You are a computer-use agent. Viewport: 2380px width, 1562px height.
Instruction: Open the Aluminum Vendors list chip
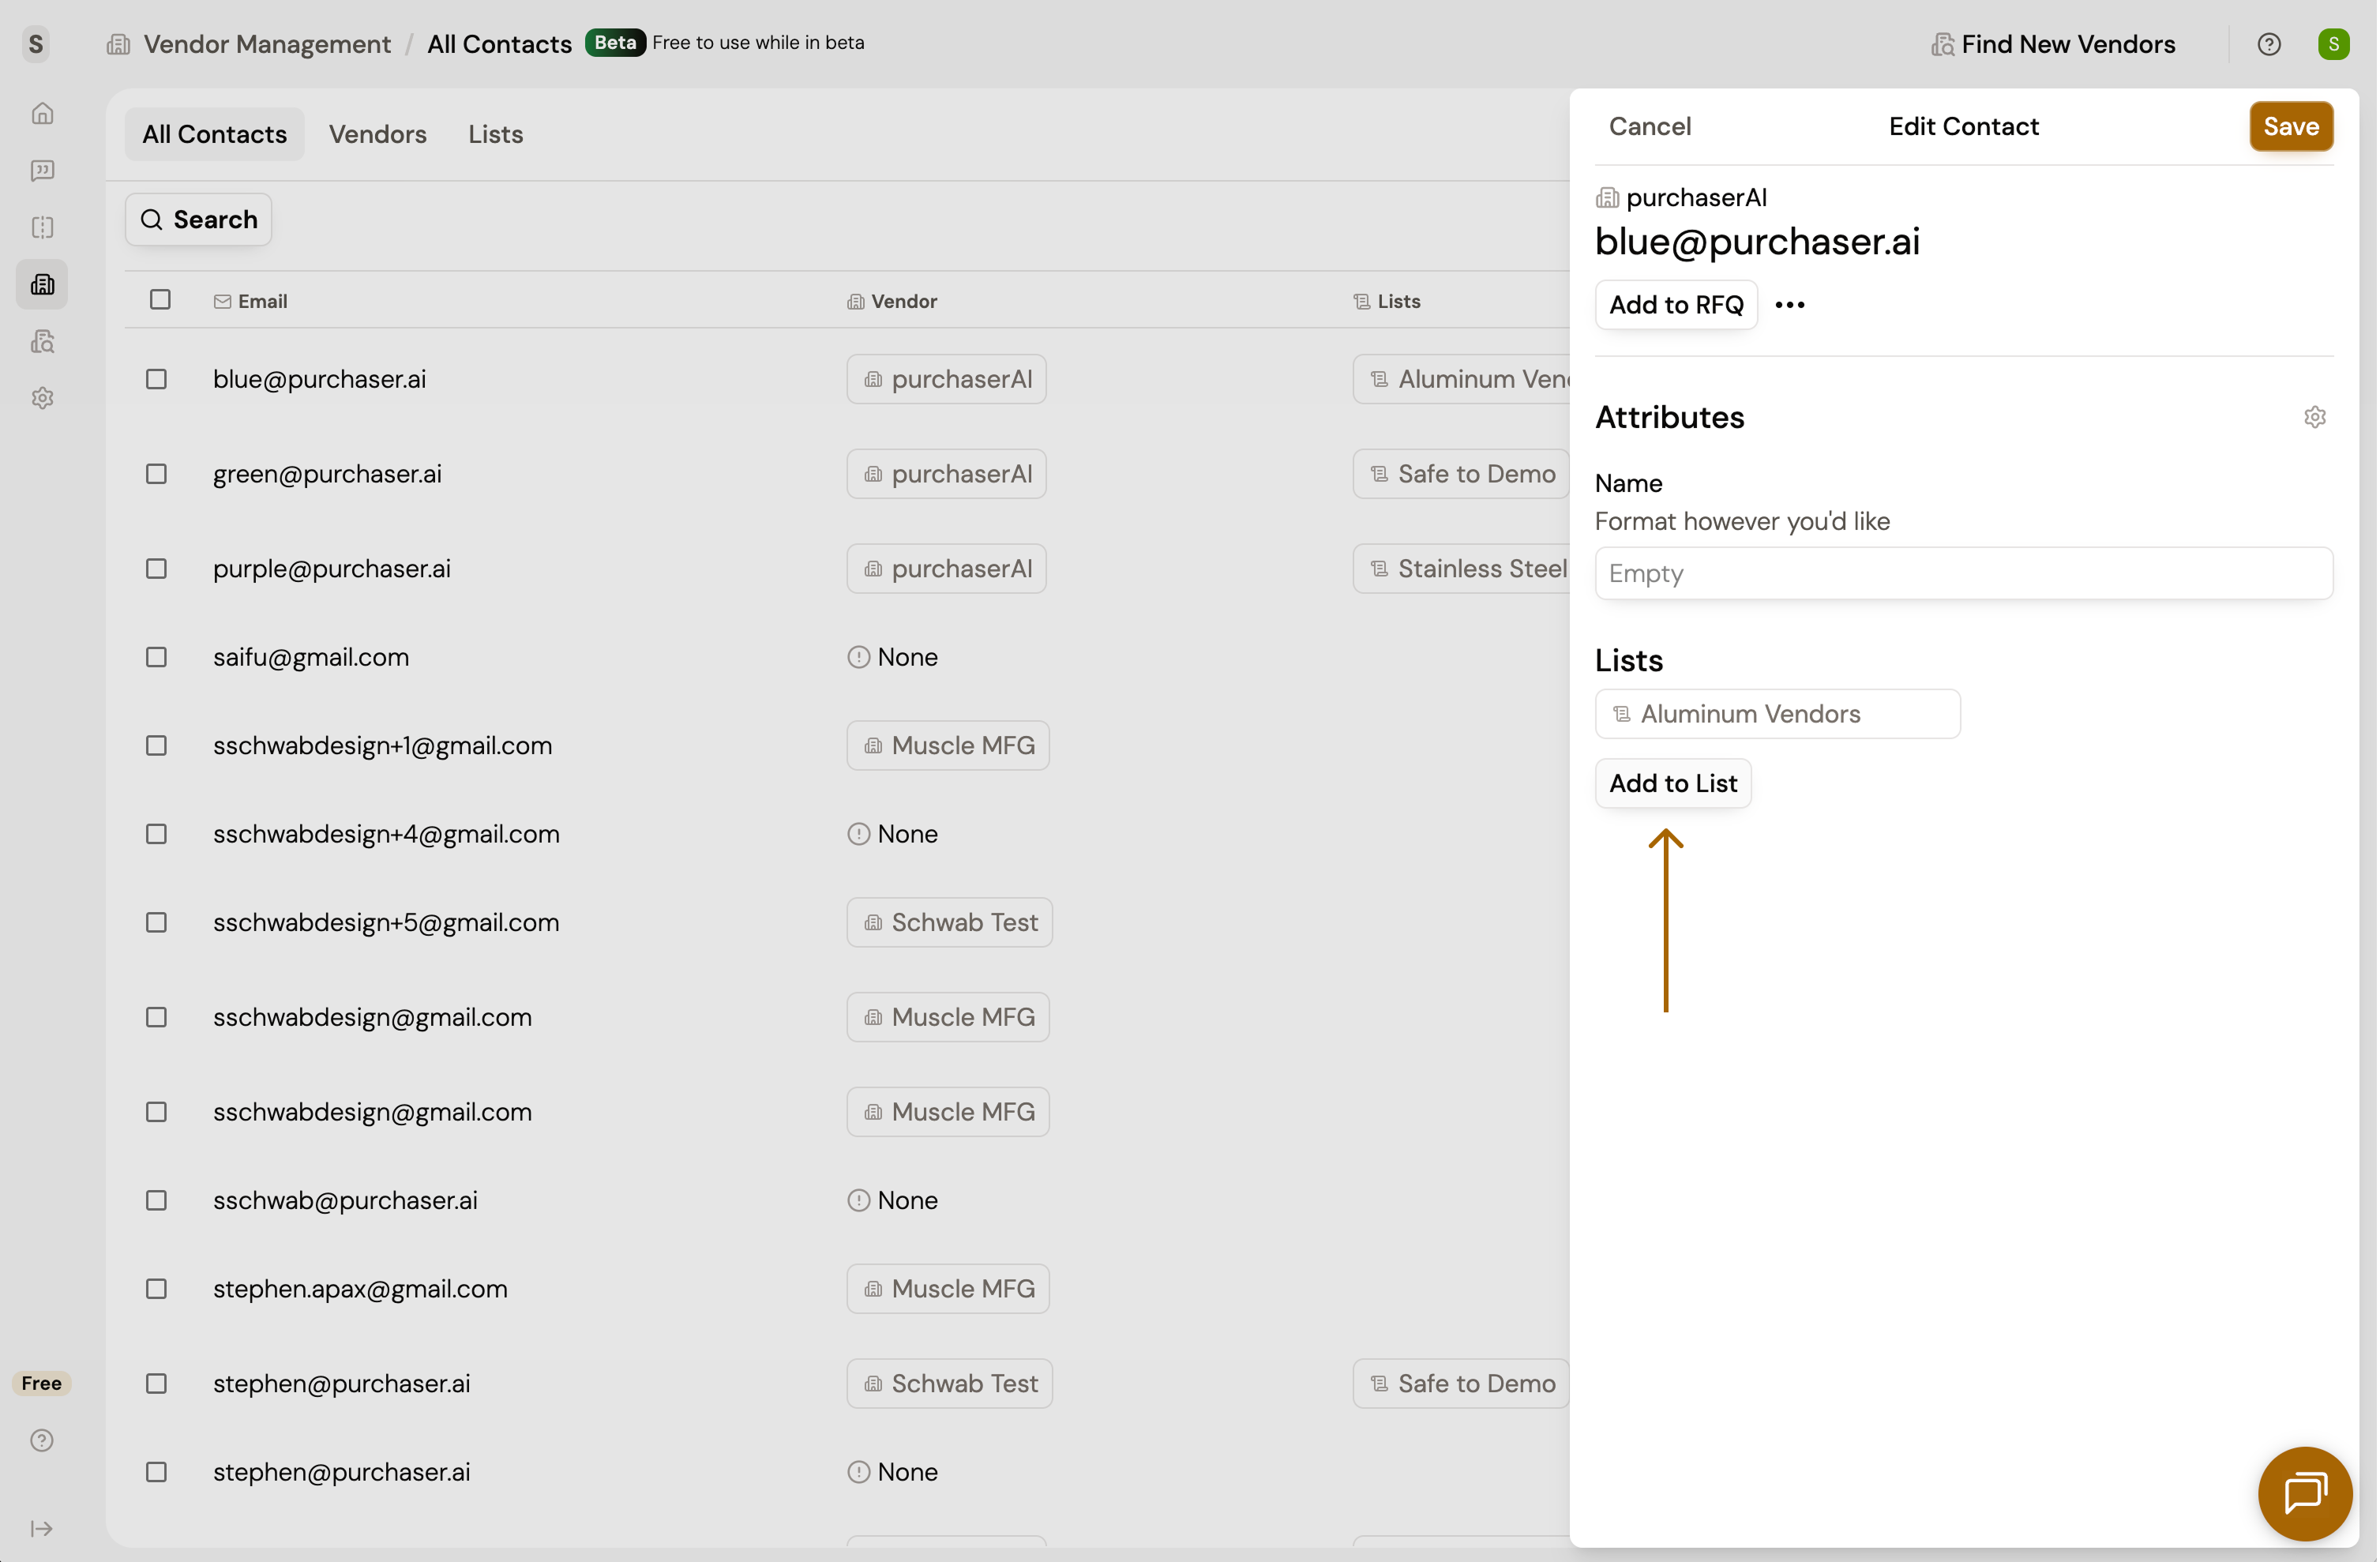pyautogui.click(x=1778, y=714)
